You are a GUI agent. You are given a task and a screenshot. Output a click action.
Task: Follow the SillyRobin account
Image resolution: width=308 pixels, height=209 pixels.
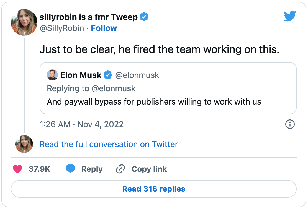[x=104, y=28]
